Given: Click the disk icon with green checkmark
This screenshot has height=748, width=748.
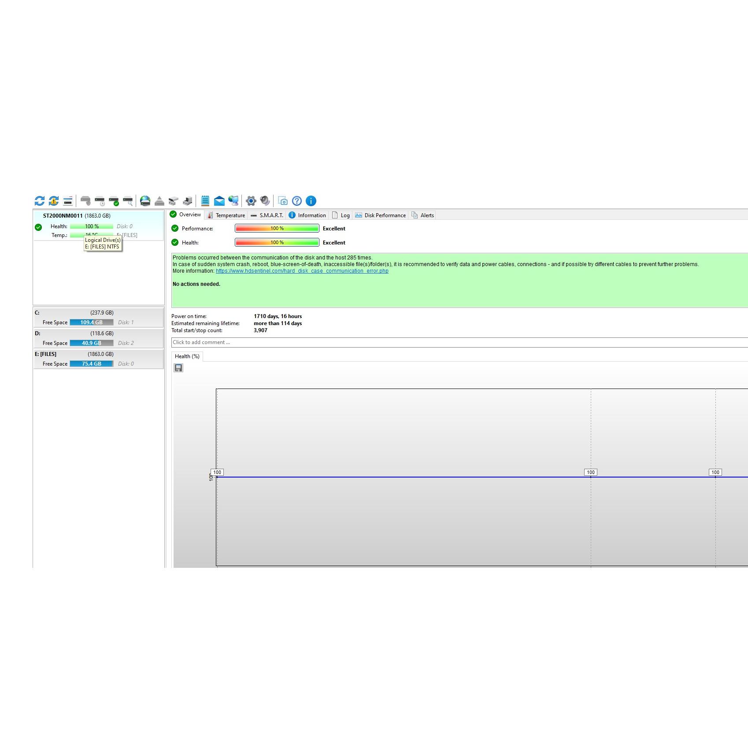Looking at the screenshot, I should (x=114, y=201).
